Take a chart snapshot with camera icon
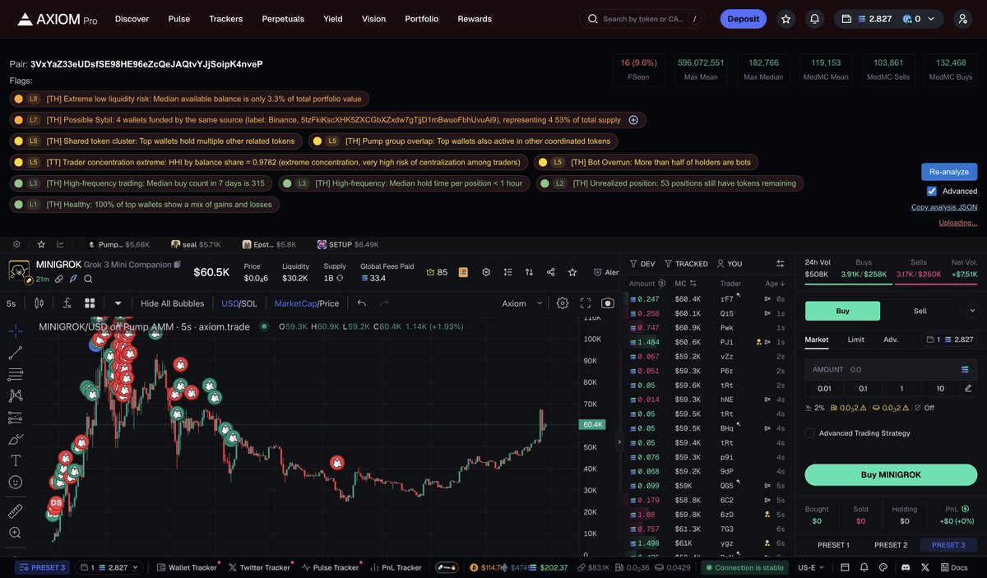Image resolution: width=987 pixels, height=578 pixels. 608,303
